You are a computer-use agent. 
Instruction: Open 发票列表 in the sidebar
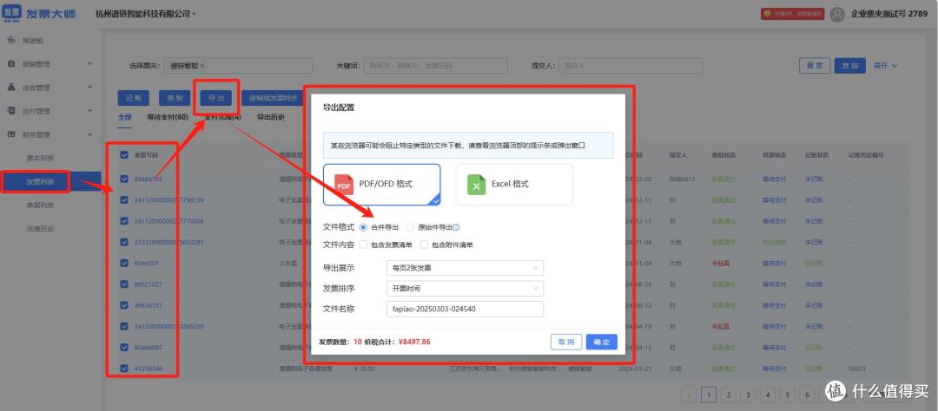pos(40,181)
